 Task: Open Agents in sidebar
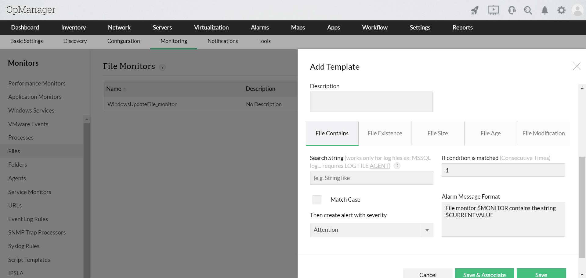click(17, 178)
